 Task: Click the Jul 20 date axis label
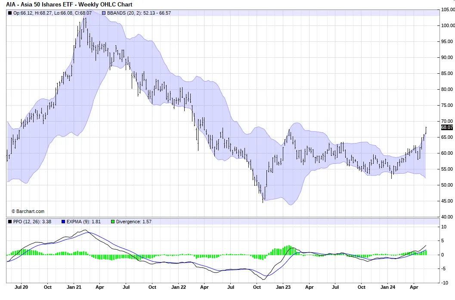point(21,287)
